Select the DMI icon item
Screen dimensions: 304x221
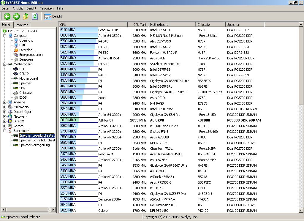[x=16, y=45]
